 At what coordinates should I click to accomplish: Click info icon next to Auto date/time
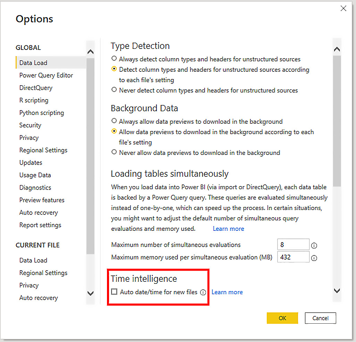pyautogui.click(x=203, y=292)
